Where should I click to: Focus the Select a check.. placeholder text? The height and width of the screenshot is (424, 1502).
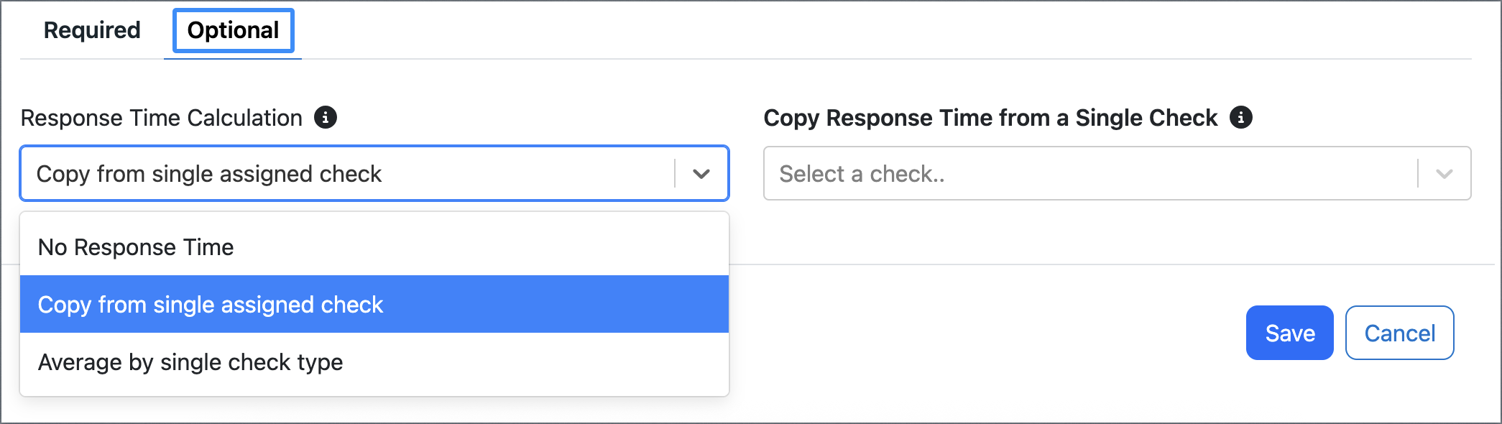click(862, 174)
